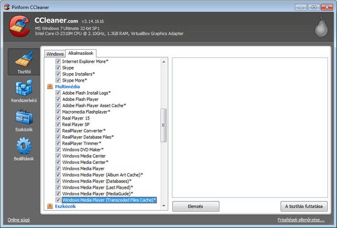Click the pear icon in header
The image size is (337, 228).
coord(321,27)
